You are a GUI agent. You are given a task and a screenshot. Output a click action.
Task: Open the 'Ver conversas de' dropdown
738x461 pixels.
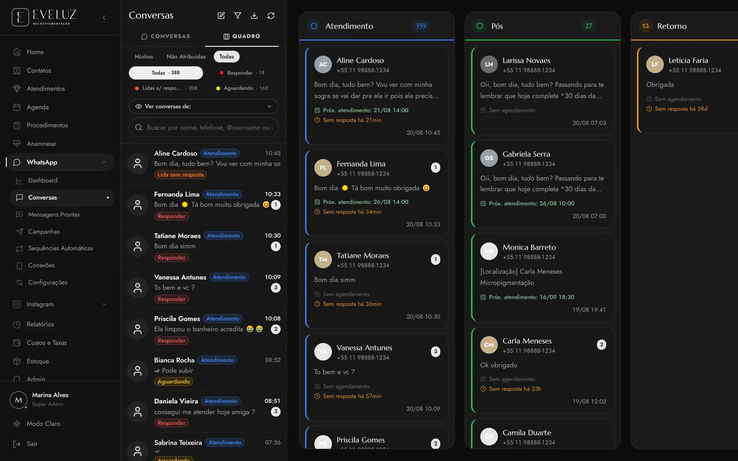[203, 106]
